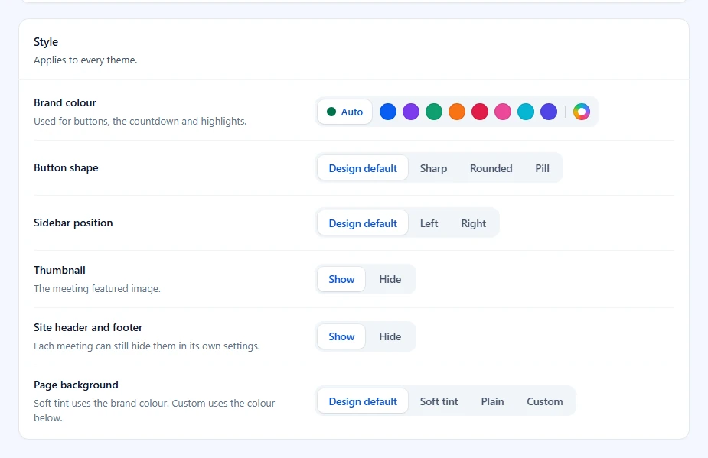Image resolution: width=708 pixels, height=458 pixels.
Task: Pick the green brand colour swatch
Action: [x=434, y=112]
